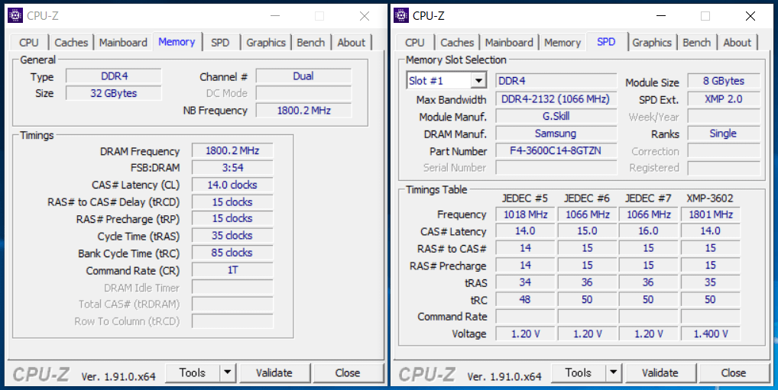778x390 pixels.
Task: Click Samsung DRAM manufacturer value
Action: point(556,134)
